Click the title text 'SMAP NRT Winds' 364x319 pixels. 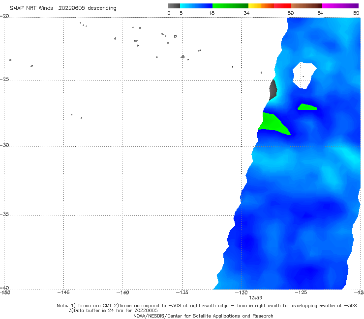click(x=31, y=8)
